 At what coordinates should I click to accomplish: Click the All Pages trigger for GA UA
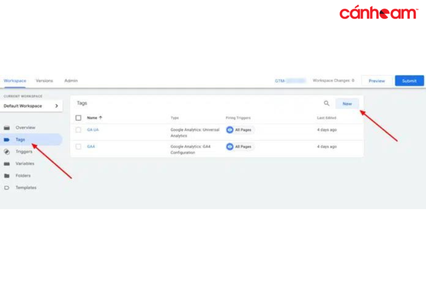(x=240, y=130)
